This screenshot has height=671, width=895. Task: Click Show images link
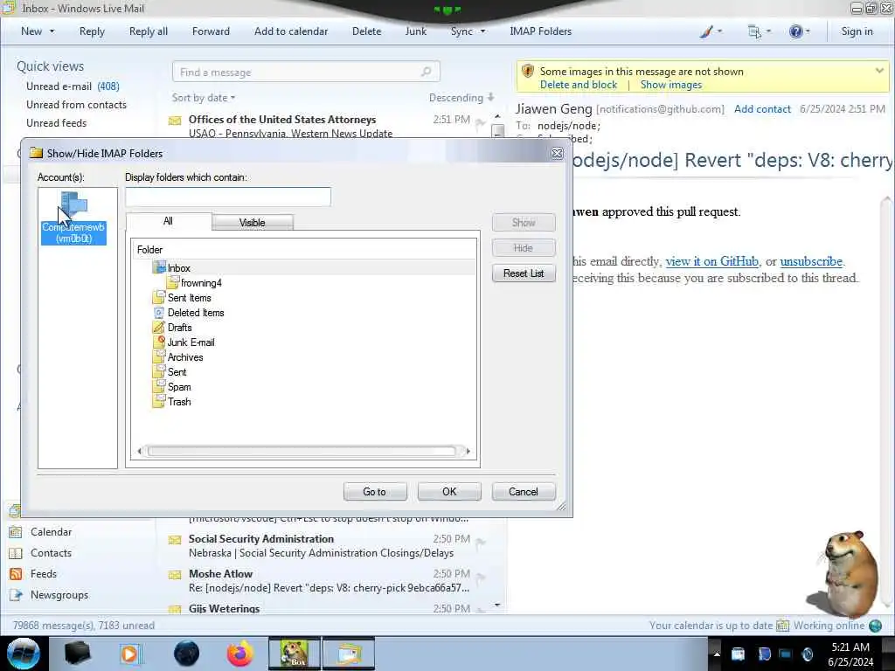(x=671, y=85)
